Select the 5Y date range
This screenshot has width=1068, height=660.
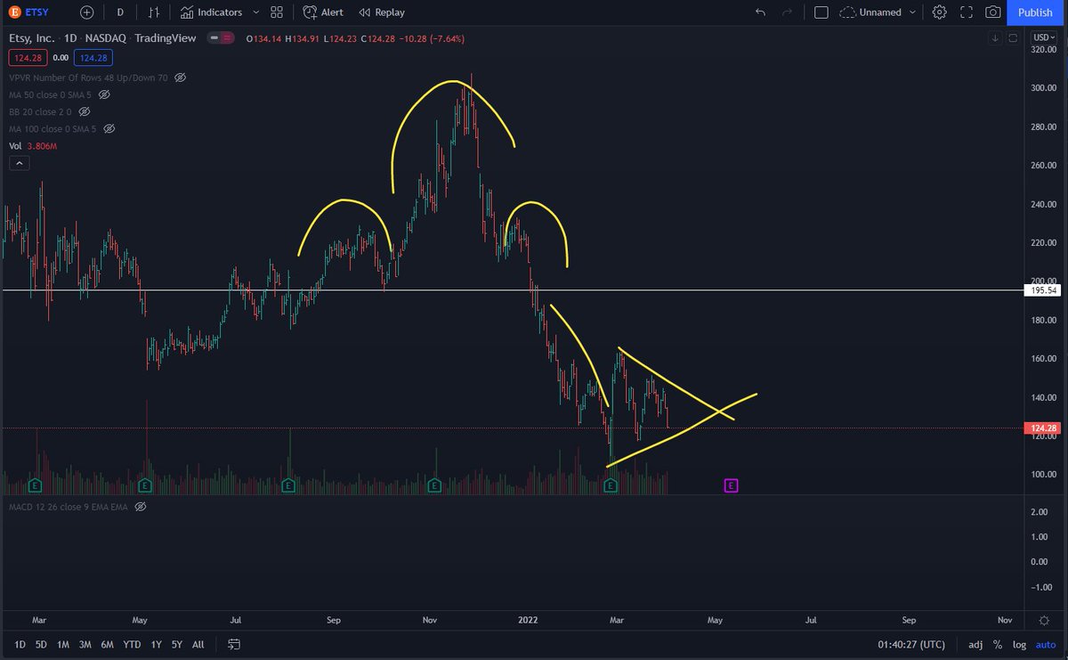point(177,644)
